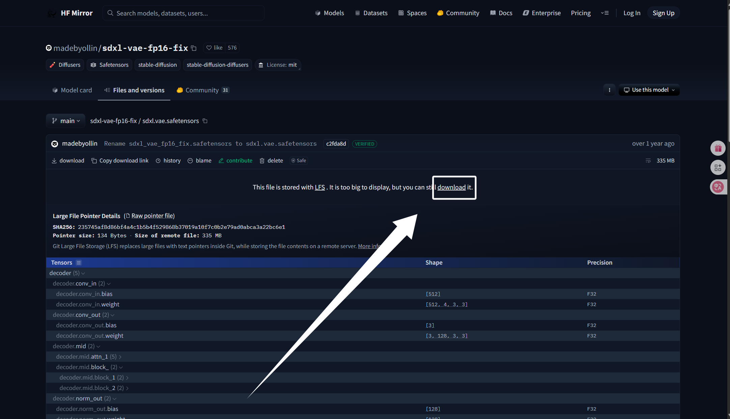Open Enterprise in top navigation
This screenshot has height=419, width=730.
542,13
